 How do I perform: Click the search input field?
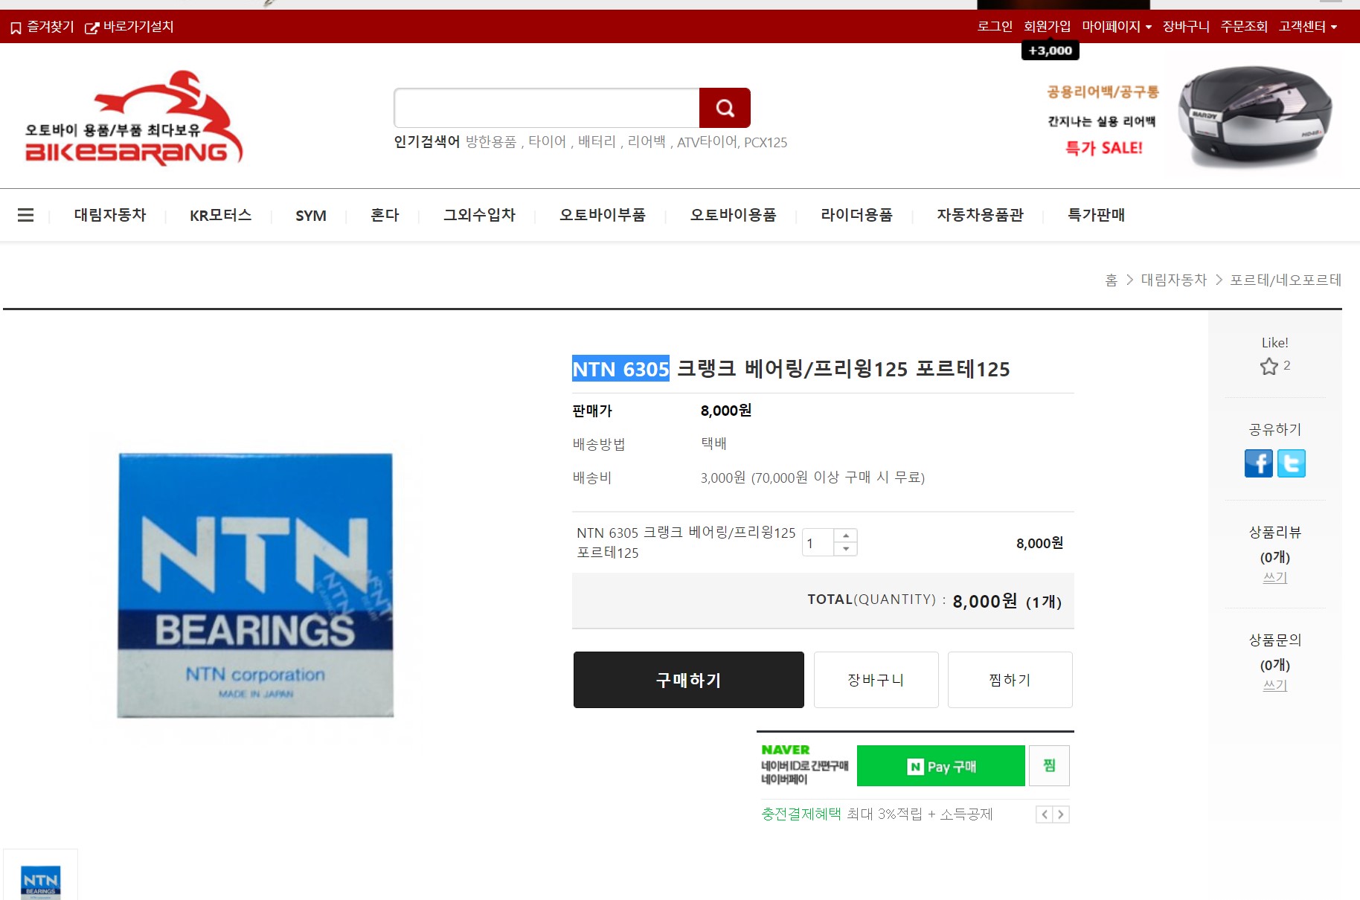547,108
